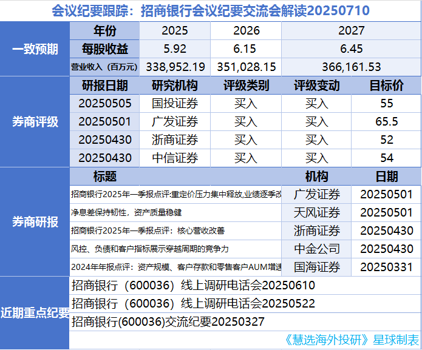Image resolution: width=422 pixels, height=350 pixels.
Task: Select rating date cell 20250501
Action: 104,122
